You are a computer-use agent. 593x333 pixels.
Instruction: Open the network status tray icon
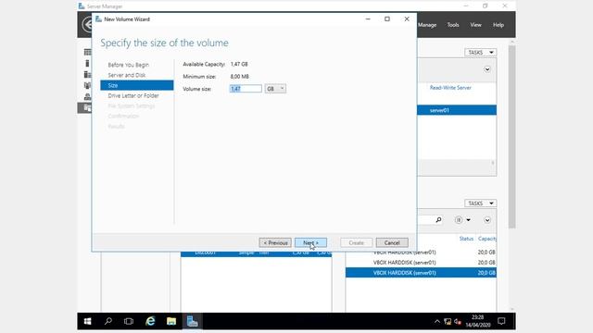point(448,321)
